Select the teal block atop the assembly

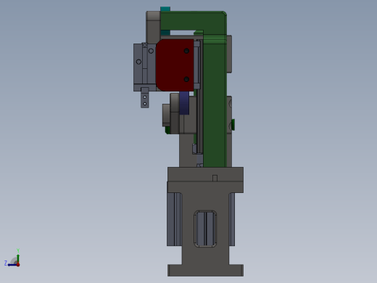[165, 9]
